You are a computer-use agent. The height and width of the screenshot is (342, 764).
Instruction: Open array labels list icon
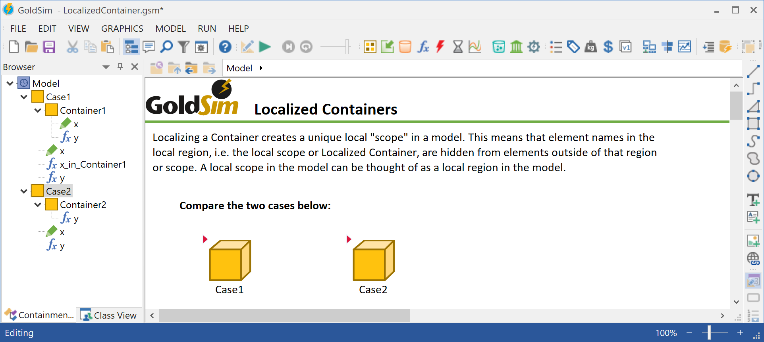coord(556,47)
